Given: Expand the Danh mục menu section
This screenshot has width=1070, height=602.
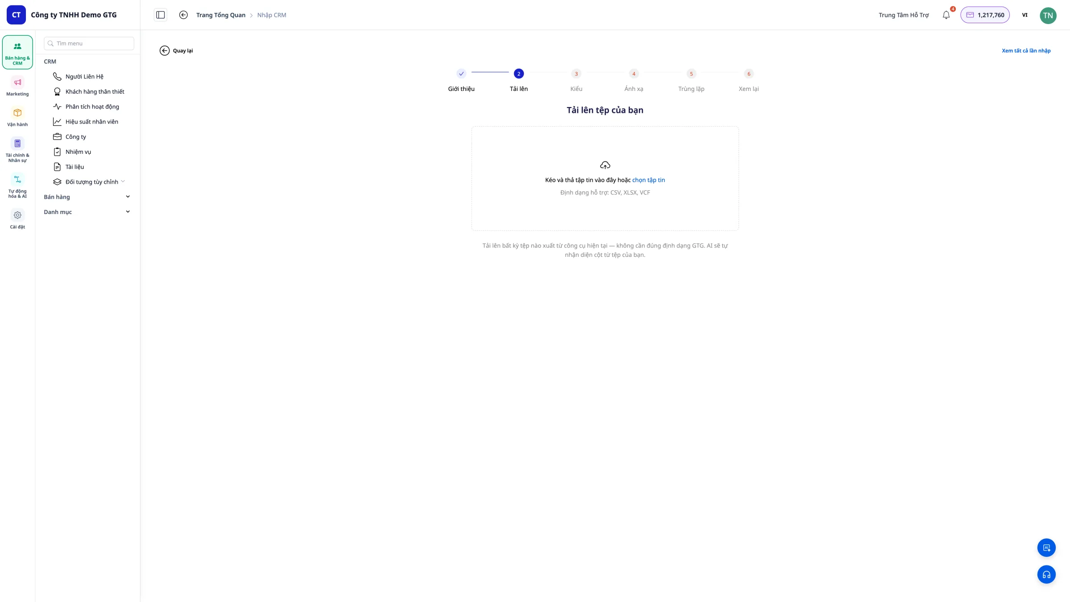Looking at the screenshot, I should click(87, 212).
